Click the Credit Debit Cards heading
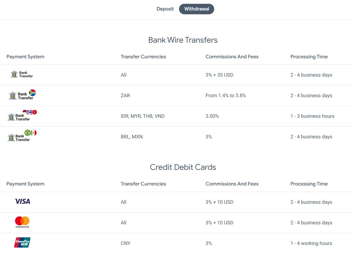Viewport: 354px width, 254px height. point(183,167)
